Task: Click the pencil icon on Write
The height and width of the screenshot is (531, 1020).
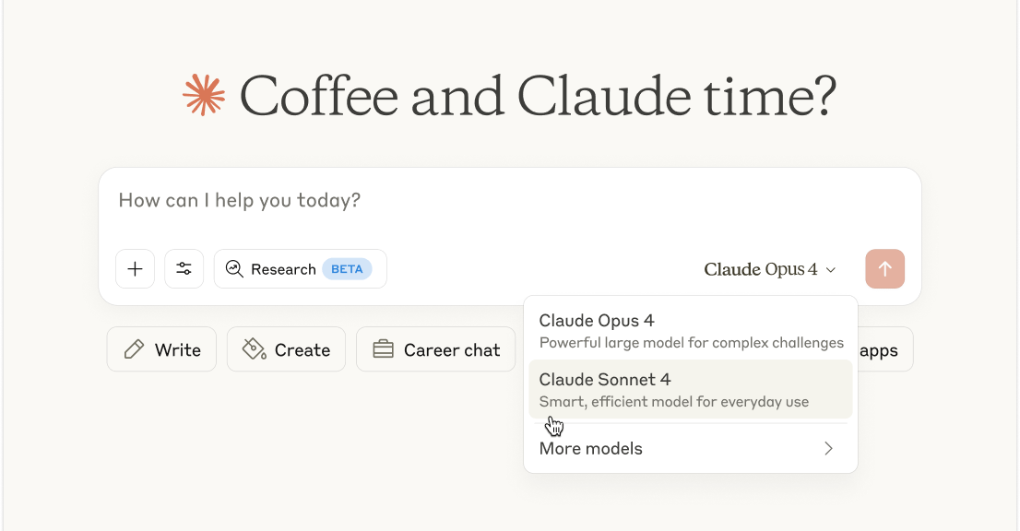Action: click(x=135, y=349)
